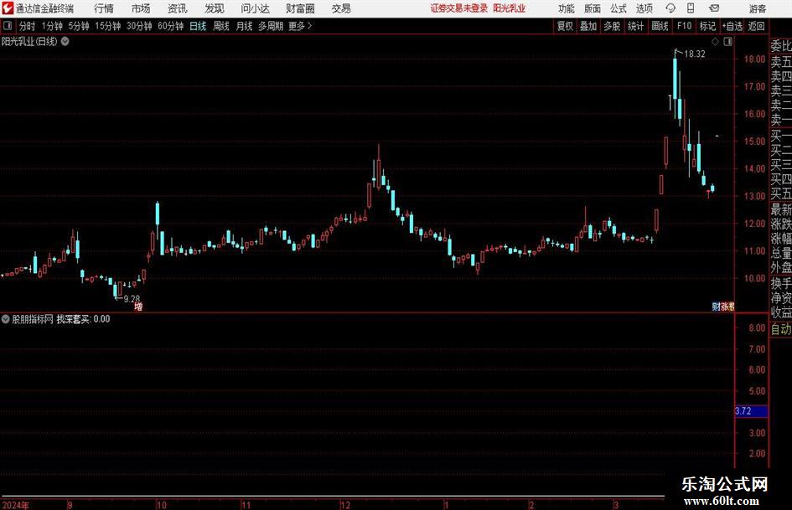Screen dimensions: 792x510
Task: Switch to the 5分钟 period
Action: tap(79, 26)
